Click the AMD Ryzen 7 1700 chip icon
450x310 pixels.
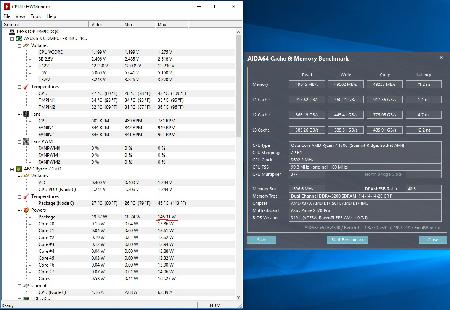pos(19,169)
